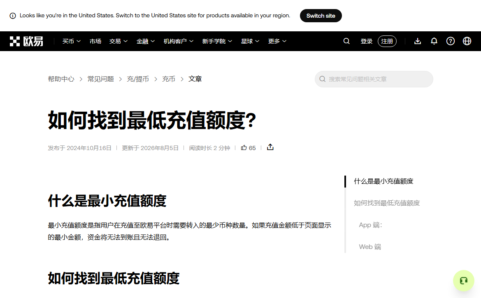
Task: Jump to App 端 section in contents
Action: (x=371, y=225)
